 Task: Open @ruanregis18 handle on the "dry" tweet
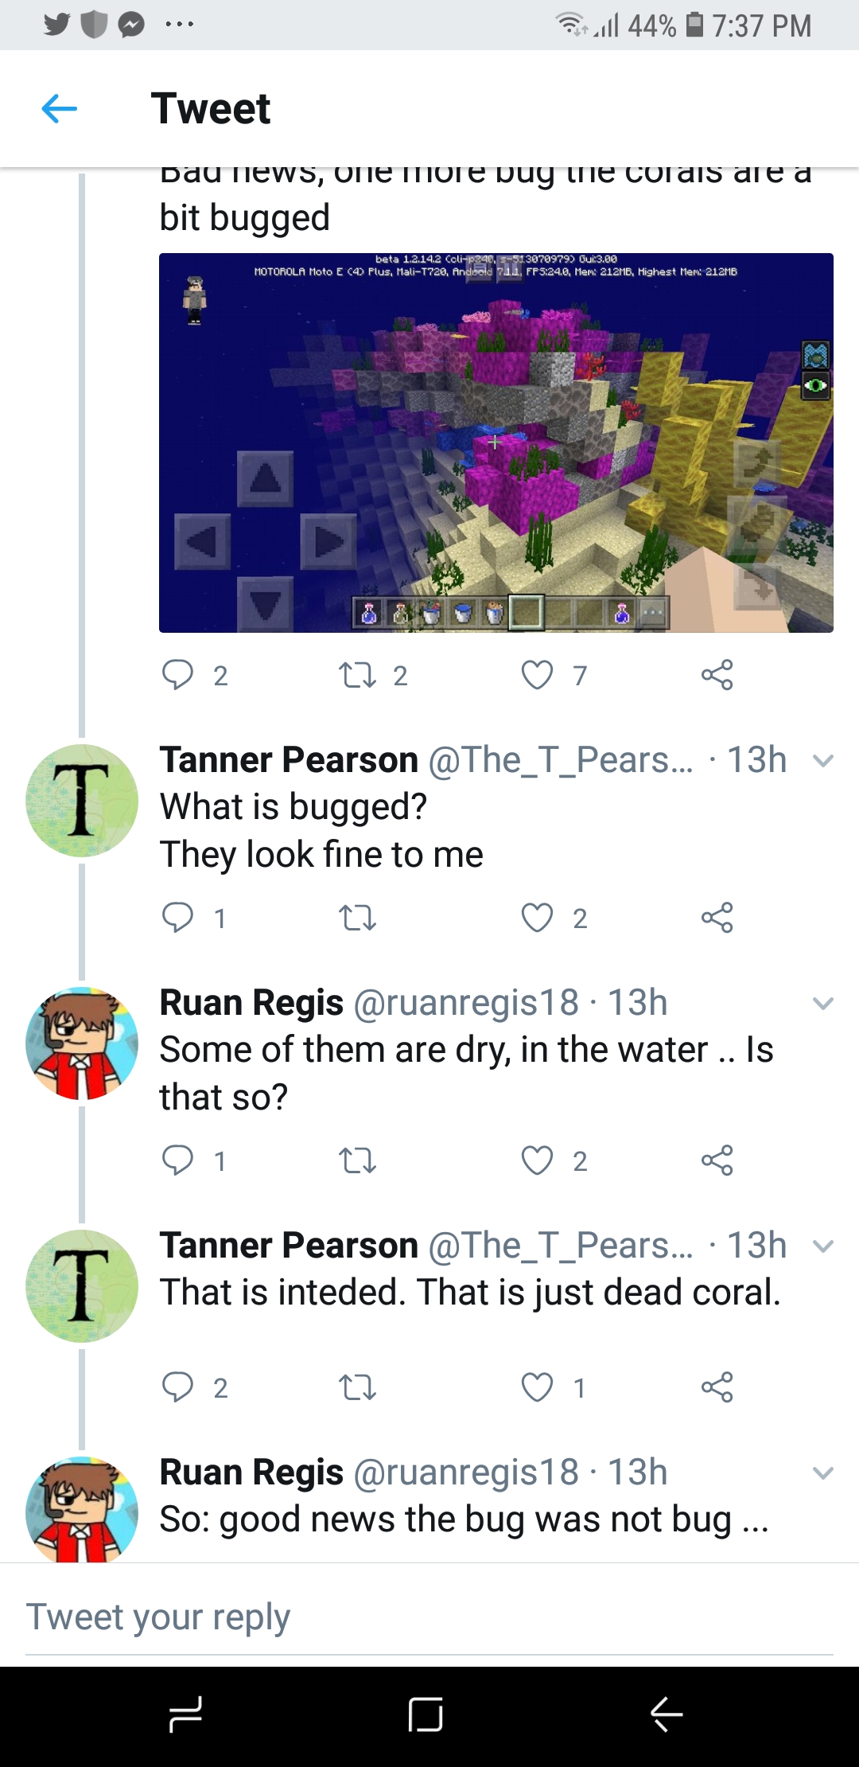(465, 1003)
